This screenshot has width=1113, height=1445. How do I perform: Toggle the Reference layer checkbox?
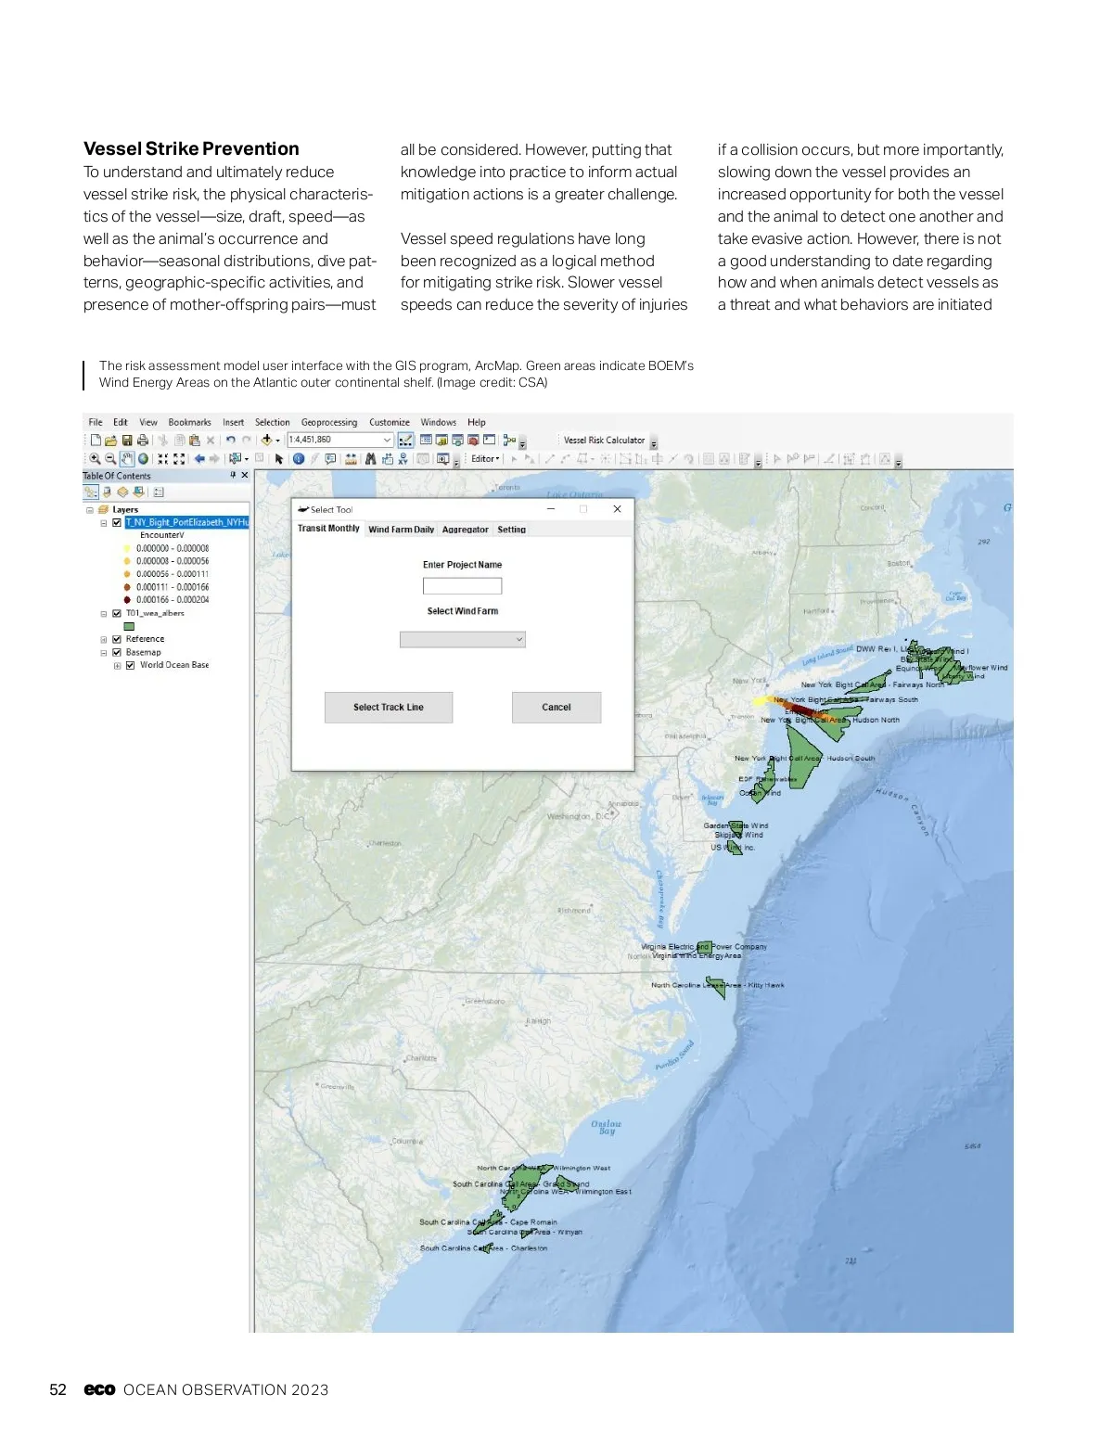[x=117, y=639]
